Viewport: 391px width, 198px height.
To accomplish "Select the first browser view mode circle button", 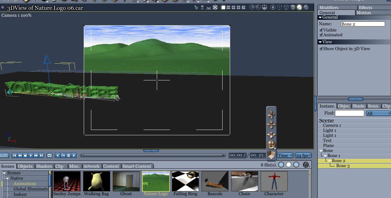I will coord(281,165).
